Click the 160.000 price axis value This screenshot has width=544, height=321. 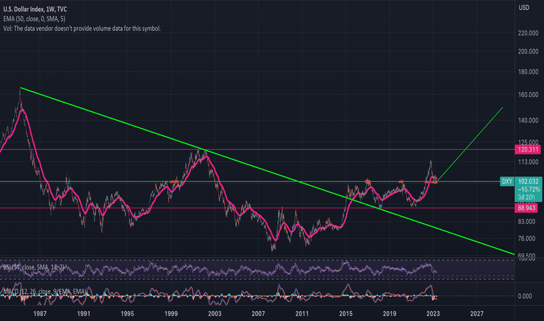click(x=528, y=95)
